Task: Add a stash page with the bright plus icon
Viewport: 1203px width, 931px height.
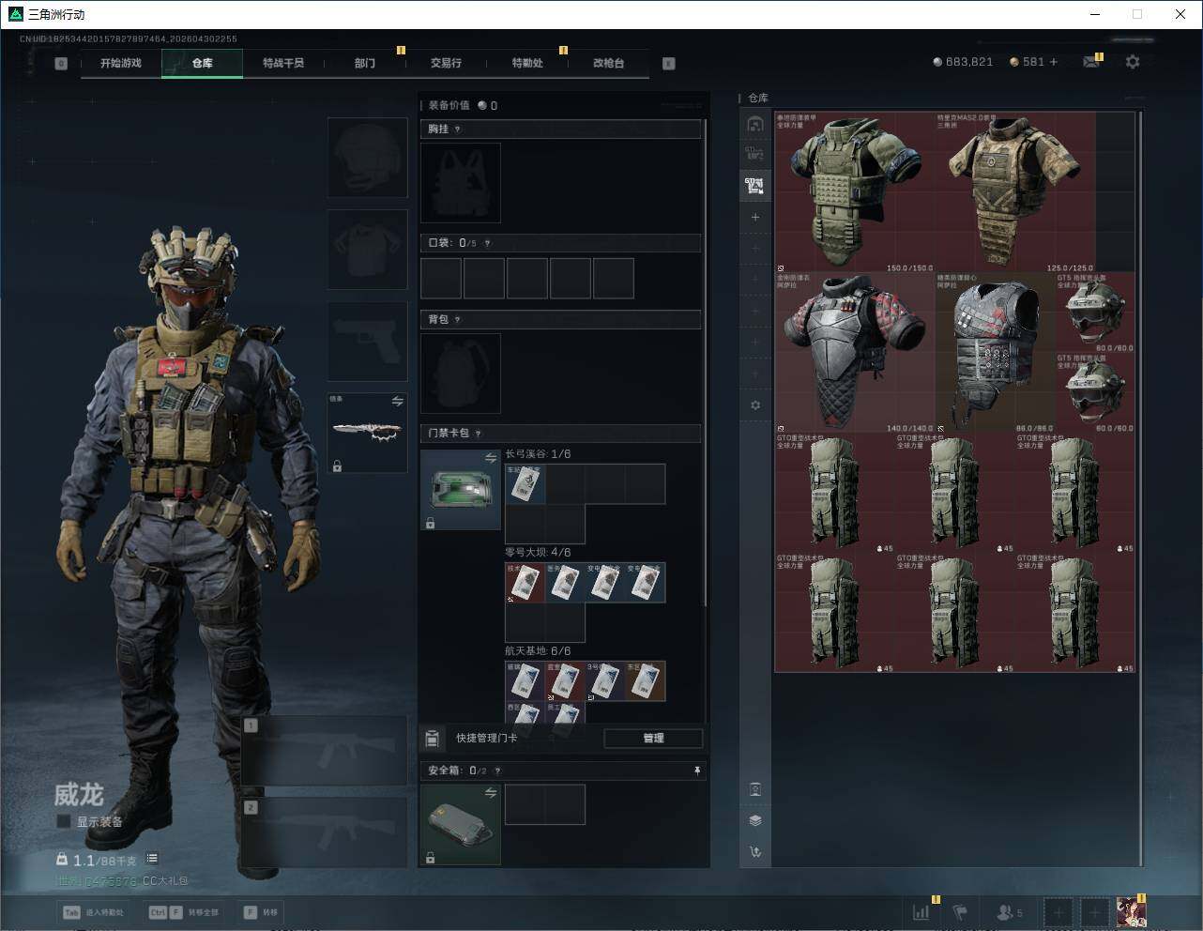Action: click(755, 217)
